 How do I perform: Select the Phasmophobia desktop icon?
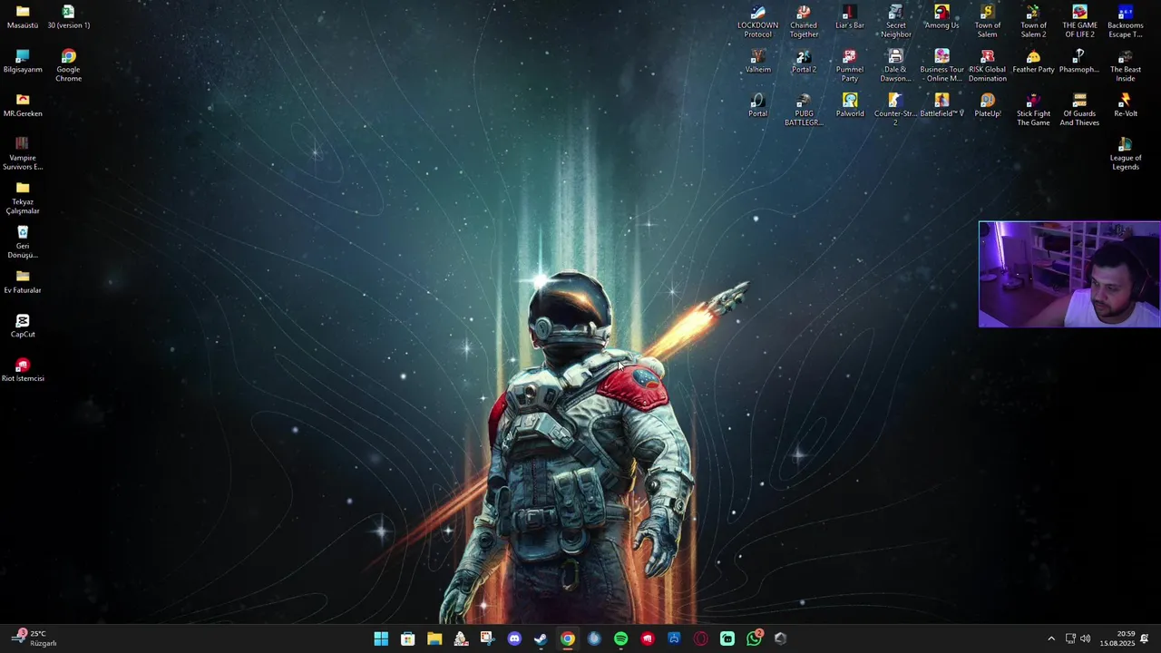1079,62
